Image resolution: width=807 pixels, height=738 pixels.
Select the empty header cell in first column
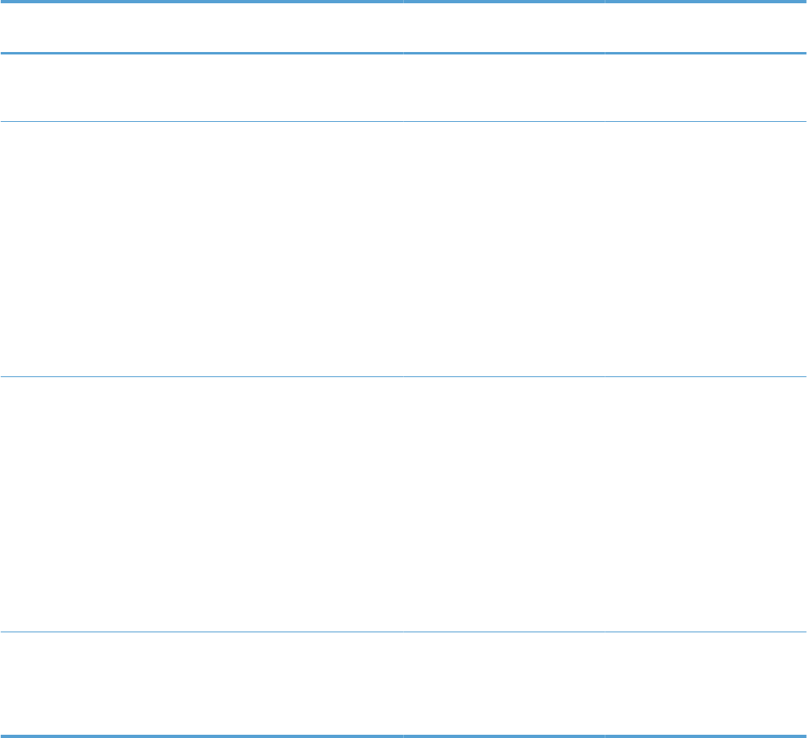[x=202, y=28]
